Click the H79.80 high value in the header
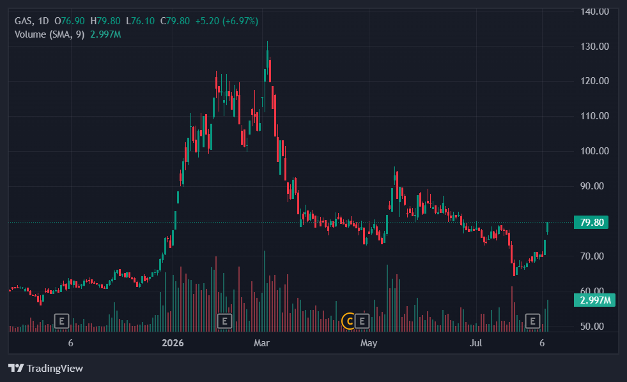This screenshot has height=382, width=627. [x=105, y=21]
